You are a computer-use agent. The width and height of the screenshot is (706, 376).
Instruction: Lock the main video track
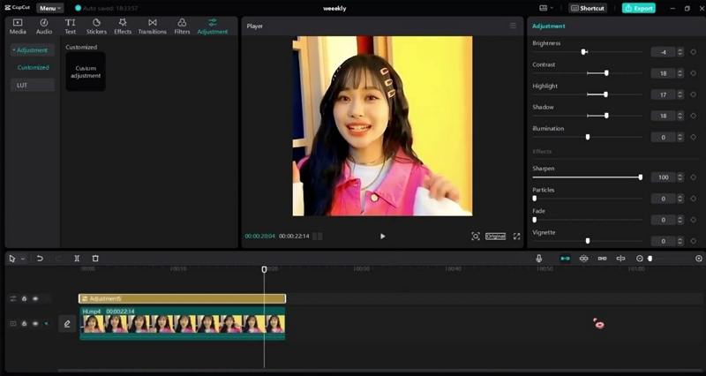(x=25, y=323)
